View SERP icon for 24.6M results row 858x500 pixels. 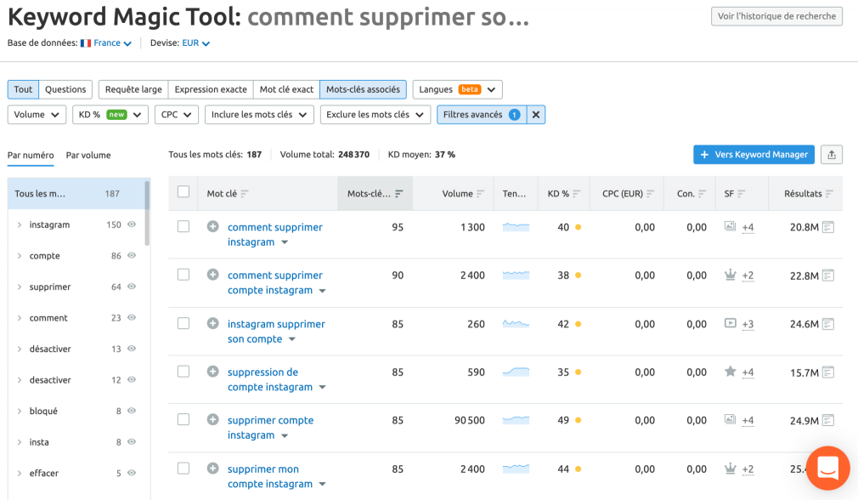click(828, 324)
